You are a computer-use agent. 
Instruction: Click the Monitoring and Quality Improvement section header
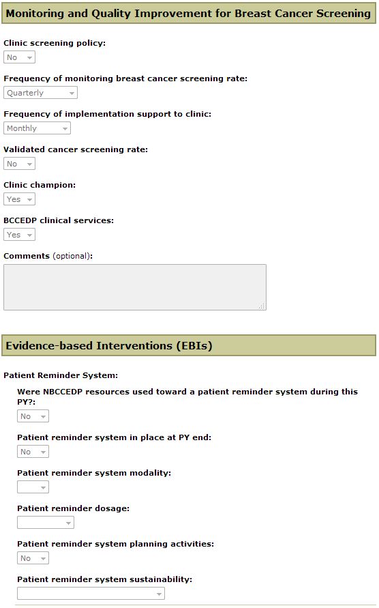189,13
